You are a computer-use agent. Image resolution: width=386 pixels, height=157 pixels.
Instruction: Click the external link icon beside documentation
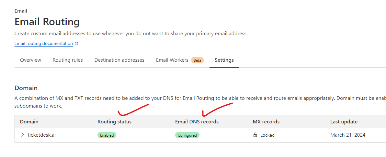(77, 44)
